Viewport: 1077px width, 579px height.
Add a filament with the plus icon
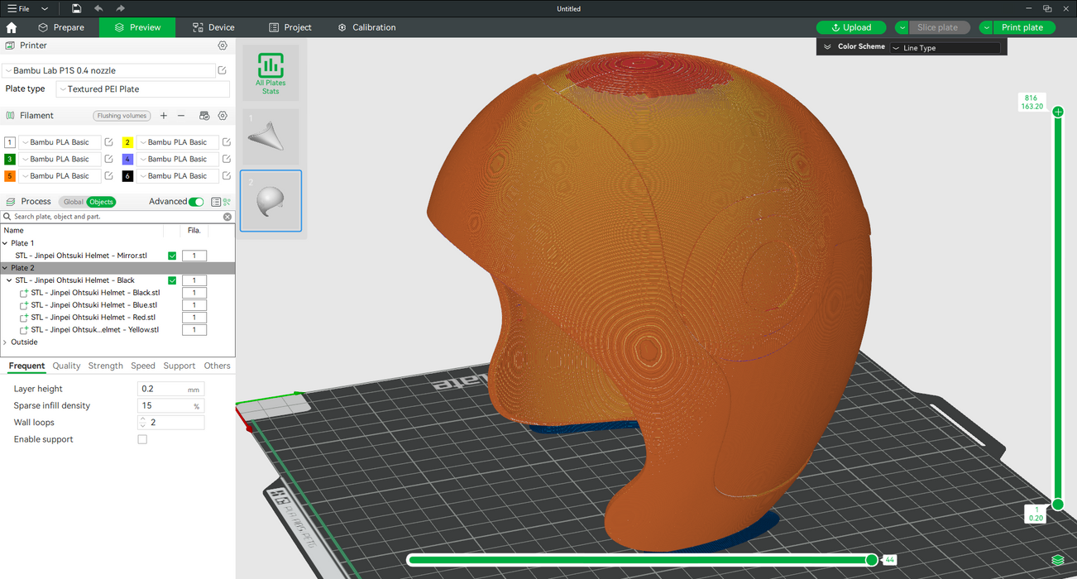click(164, 116)
